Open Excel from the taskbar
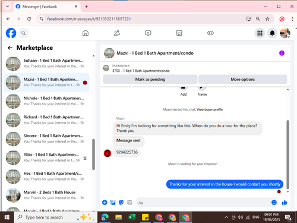The height and width of the screenshot is (223, 297). [132, 217]
